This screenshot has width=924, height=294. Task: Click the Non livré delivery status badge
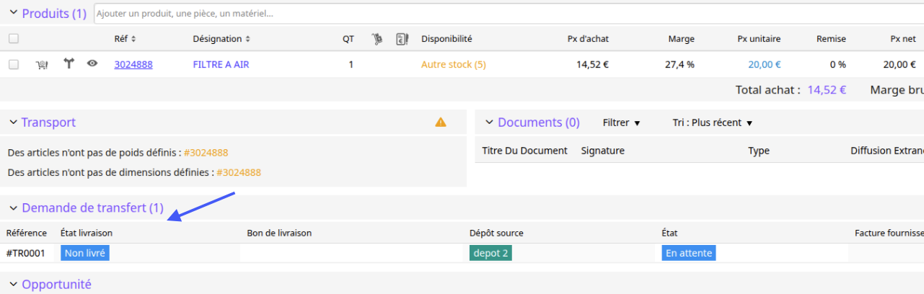pyautogui.click(x=85, y=253)
